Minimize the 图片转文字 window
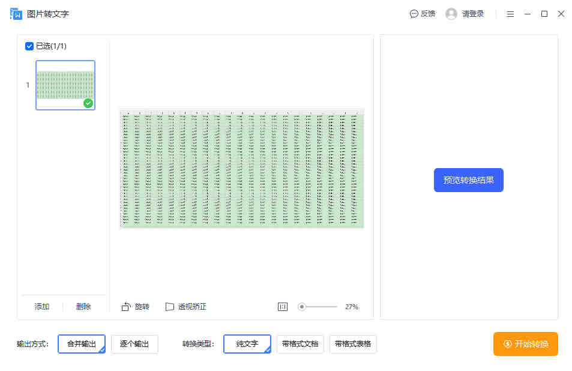Screen dimensions: 572x371 pyautogui.click(x=527, y=14)
